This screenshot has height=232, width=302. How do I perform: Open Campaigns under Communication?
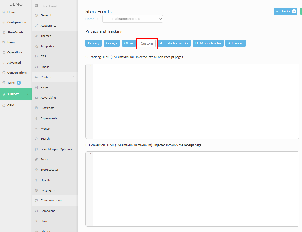coord(48,211)
